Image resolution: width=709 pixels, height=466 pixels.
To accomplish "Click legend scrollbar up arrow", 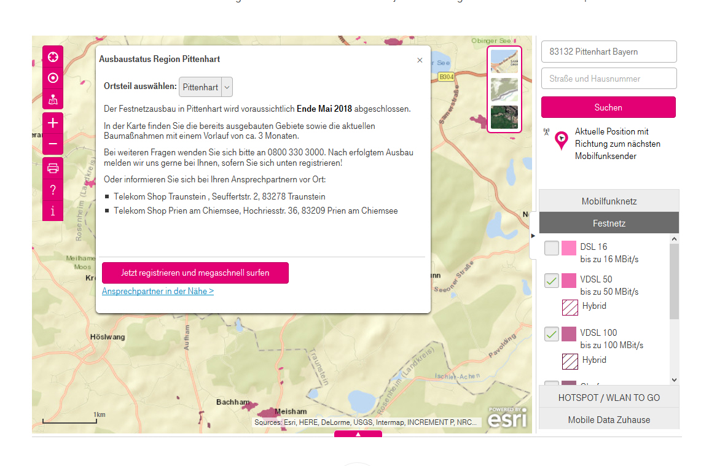I will click(x=674, y=239).
